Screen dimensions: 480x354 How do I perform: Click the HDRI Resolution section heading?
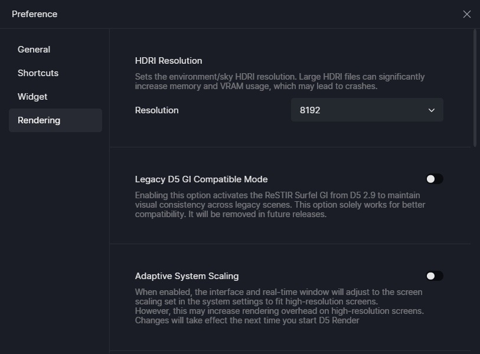168,61
